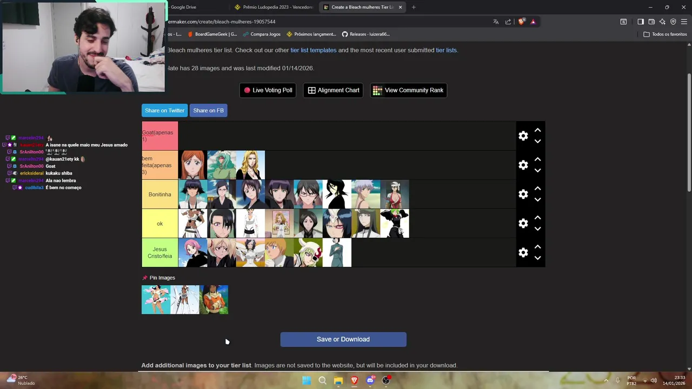
Task: Open a new browser tab
Action: 414,7
